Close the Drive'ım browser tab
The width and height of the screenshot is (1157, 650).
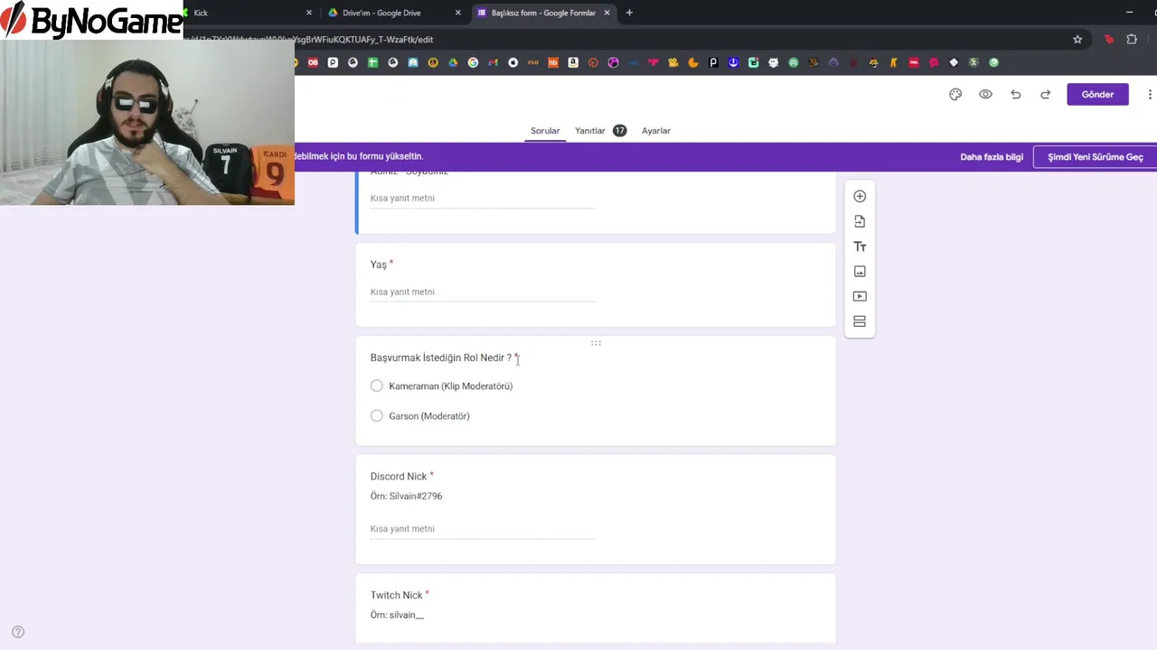point(458,13)
